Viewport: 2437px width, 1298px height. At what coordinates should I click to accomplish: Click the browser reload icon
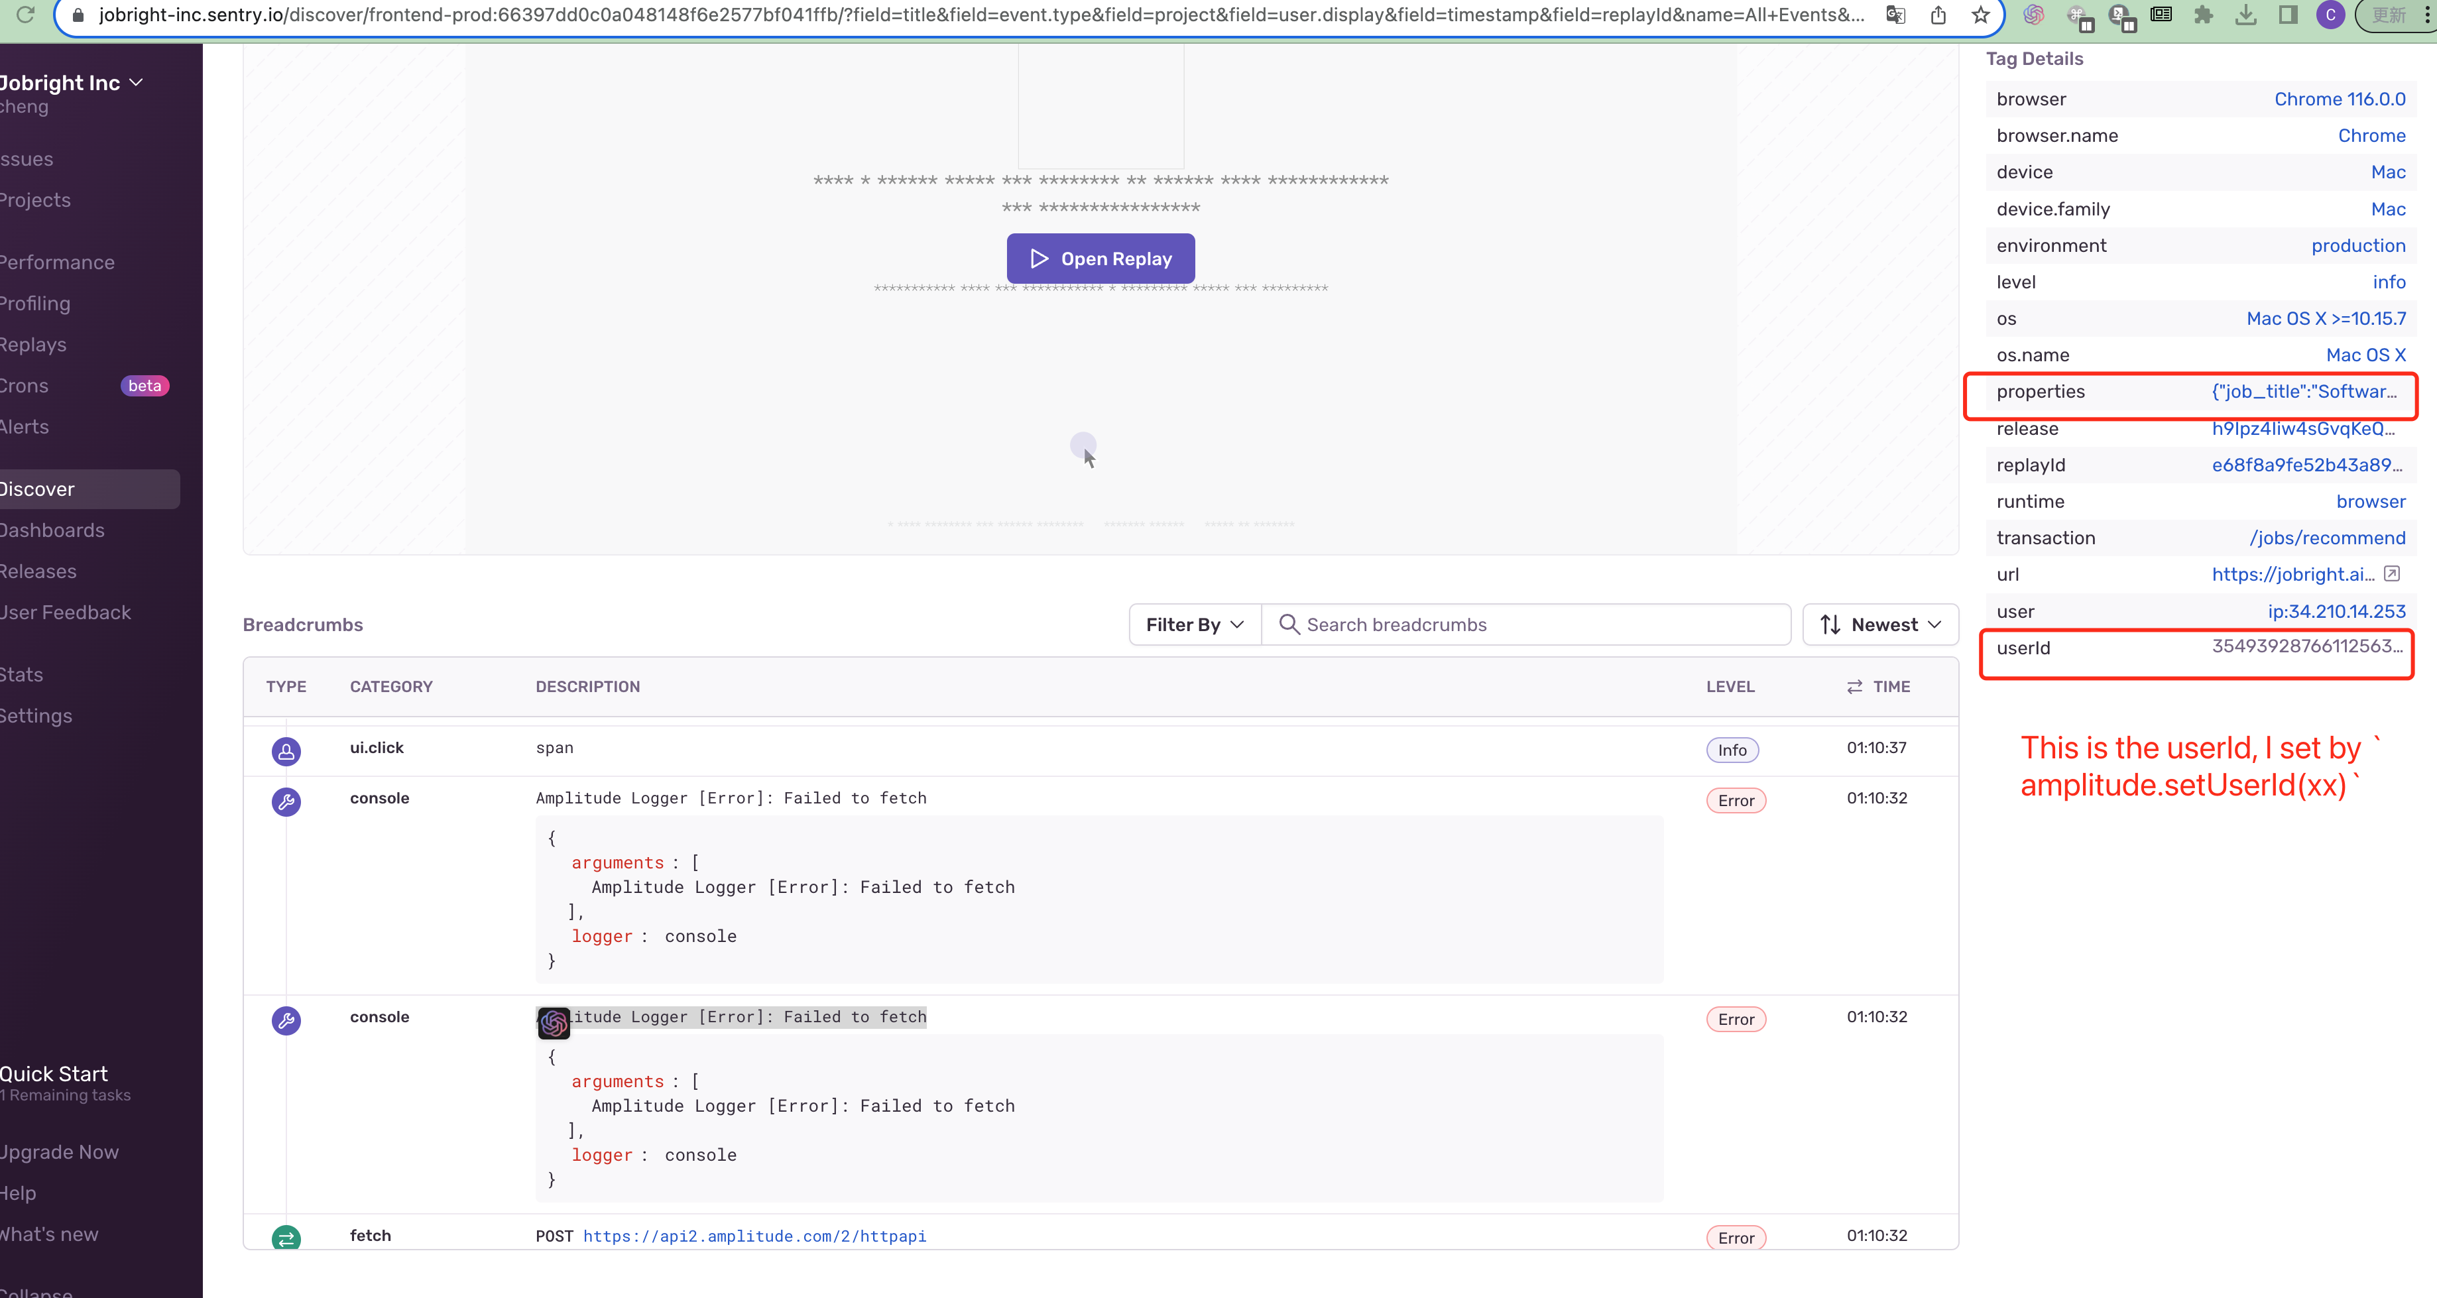pos(26,14)
